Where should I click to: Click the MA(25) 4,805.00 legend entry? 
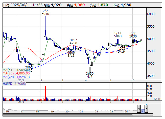coord(16,73)
